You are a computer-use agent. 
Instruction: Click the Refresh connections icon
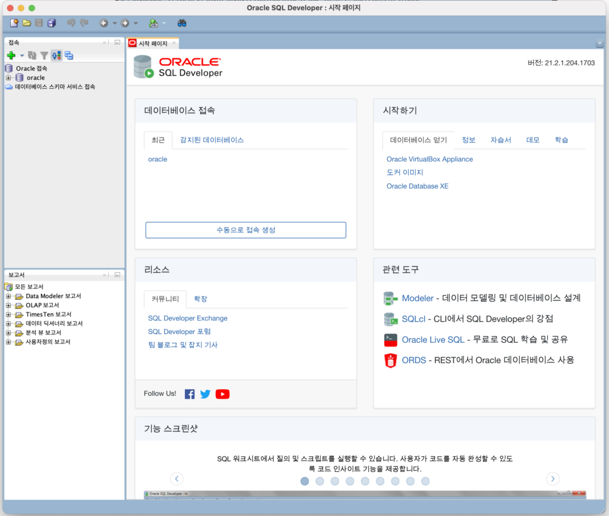(x=32, y=55)
